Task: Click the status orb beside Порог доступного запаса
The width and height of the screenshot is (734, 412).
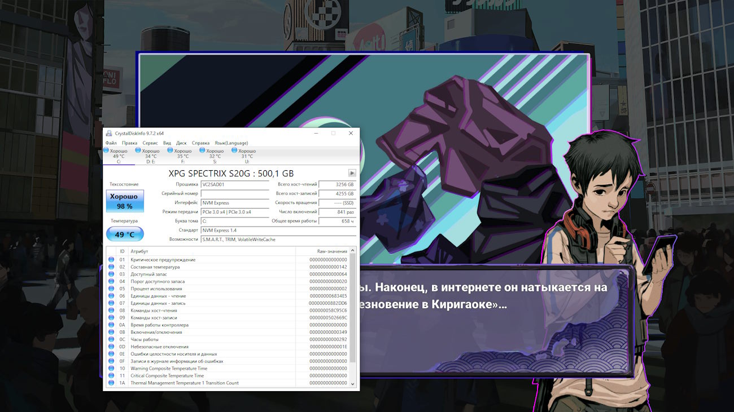Action: [x=111, y=281]
